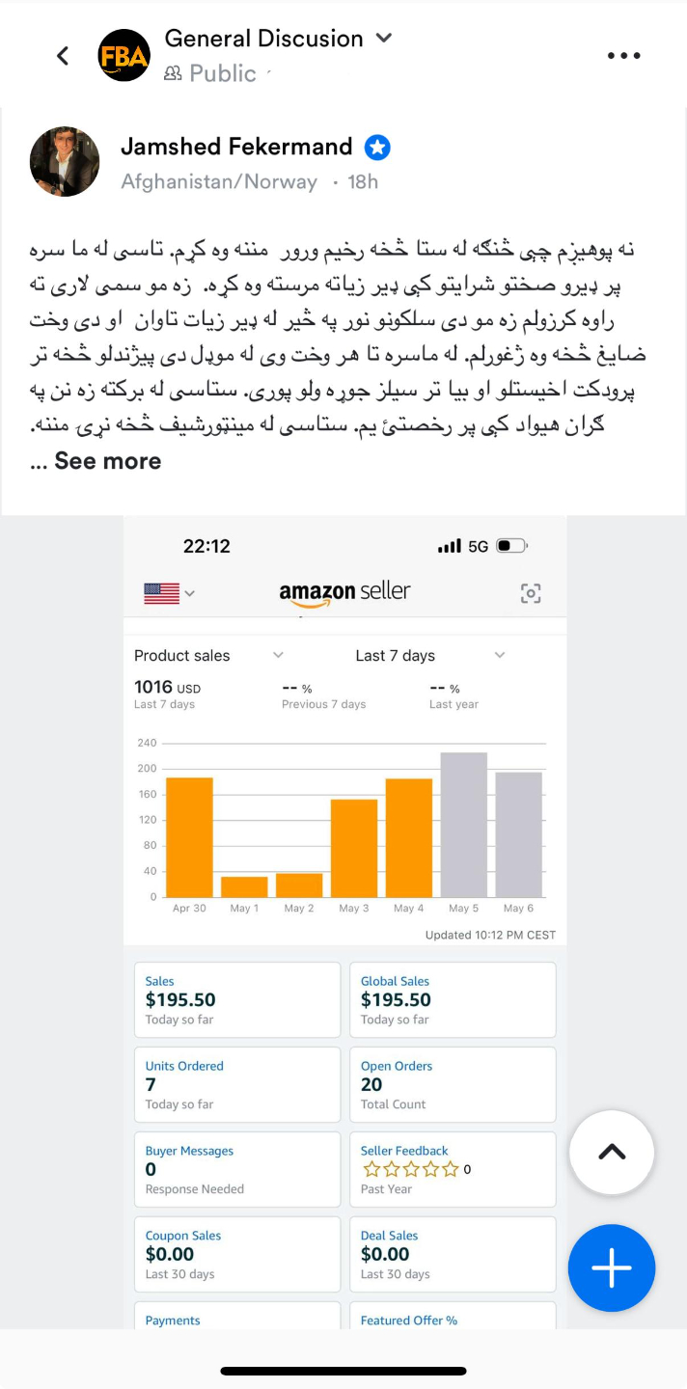The width and height of the screenshot is (687, 1389).
Task: Open the three-dot options menu
Action: (x=624, y=56)
